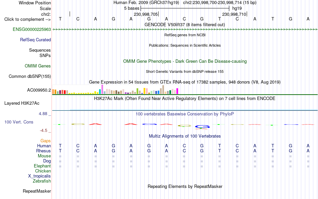Click 'RefSeq genes from NCBI' track title
The height and width of the screenshot is (199, 318).
click(x=185, y=35)
